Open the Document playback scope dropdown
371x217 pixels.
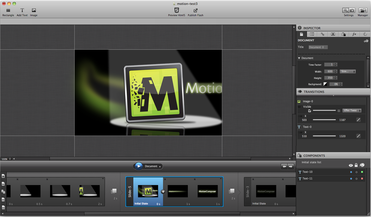[x=153, y=166]
